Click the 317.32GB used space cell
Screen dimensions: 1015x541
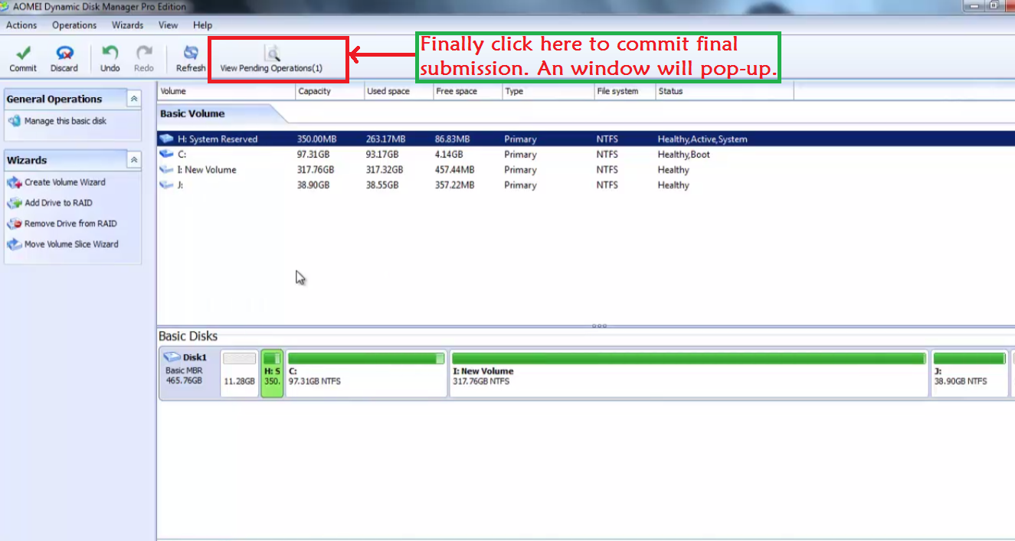[x=385, y=170]
